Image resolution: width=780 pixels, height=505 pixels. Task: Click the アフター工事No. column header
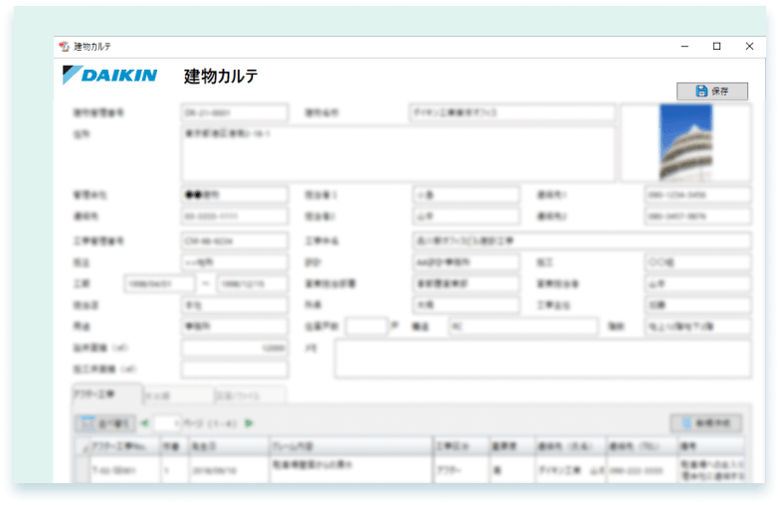[x=123, y=446]
